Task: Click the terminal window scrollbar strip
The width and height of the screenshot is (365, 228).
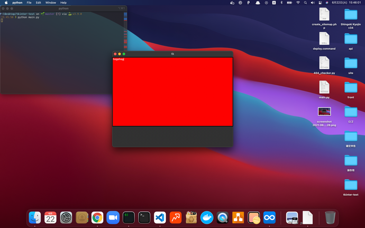Action: click(x=125, y=31)
